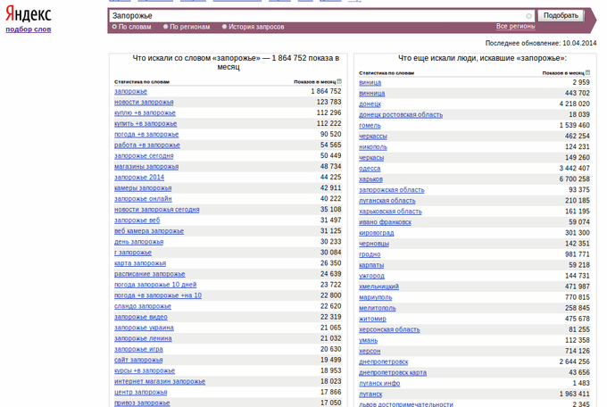Screen dimensions: 607x407
Task: Open the интернет магазин запорожье link
Action: click(160, 381)
